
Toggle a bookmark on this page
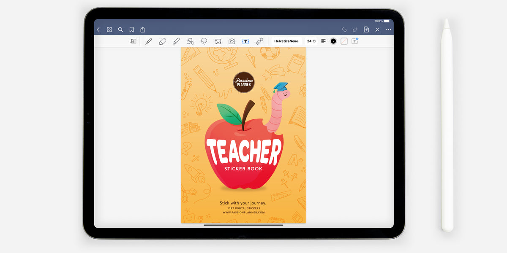pyautogui.click(x=131, y=30)
